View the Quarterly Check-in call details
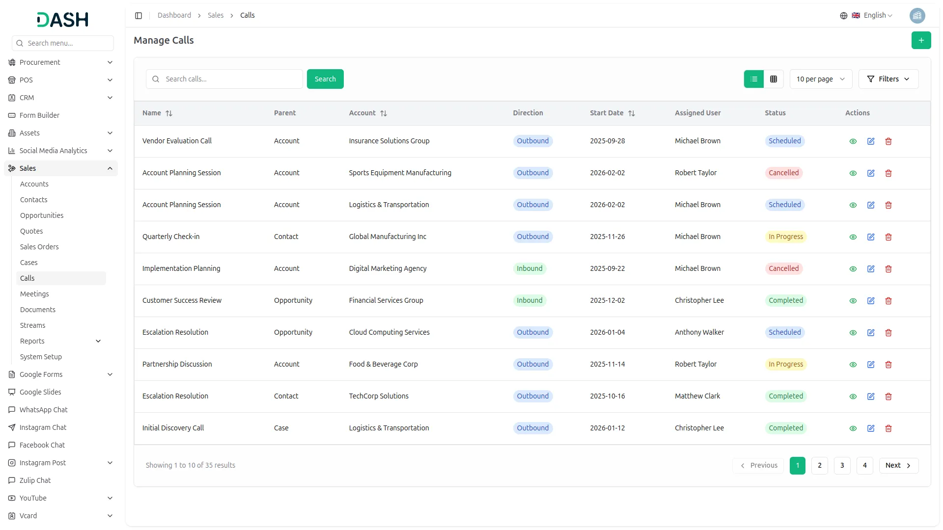 [x=853, y=237]
